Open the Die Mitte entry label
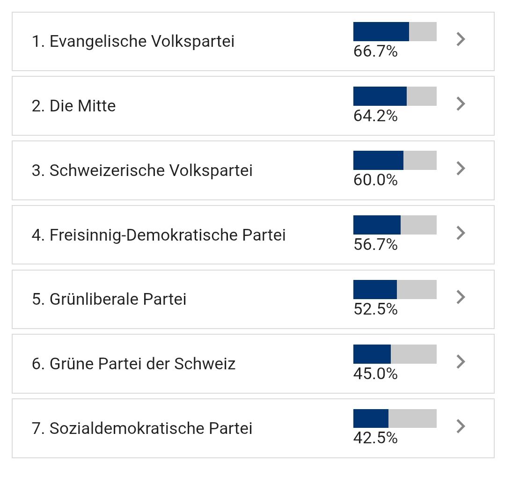 pyautogui.click(x=73, y=106)
